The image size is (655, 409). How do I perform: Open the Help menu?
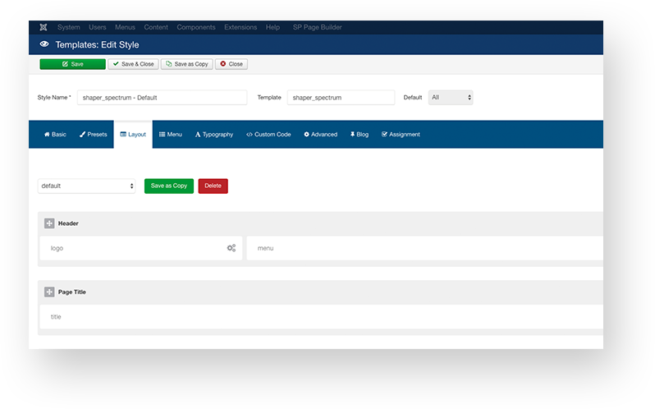(x=273, y=27)
